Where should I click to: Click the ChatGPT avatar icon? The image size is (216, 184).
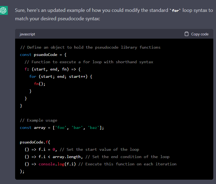coord(4,10)
